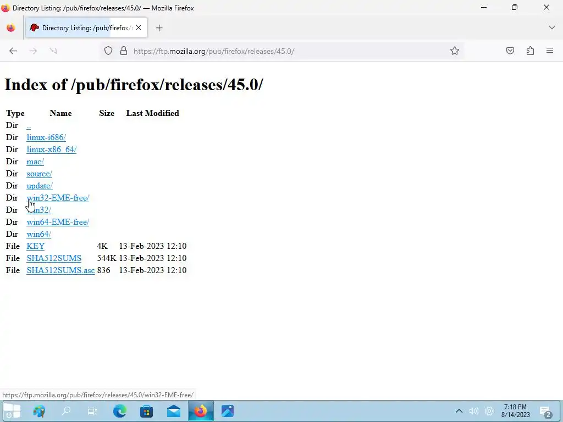The height and width of the screenshot is (422, 563).
Task: Open the Mail app from taskbar
Action: coord(173,411)
